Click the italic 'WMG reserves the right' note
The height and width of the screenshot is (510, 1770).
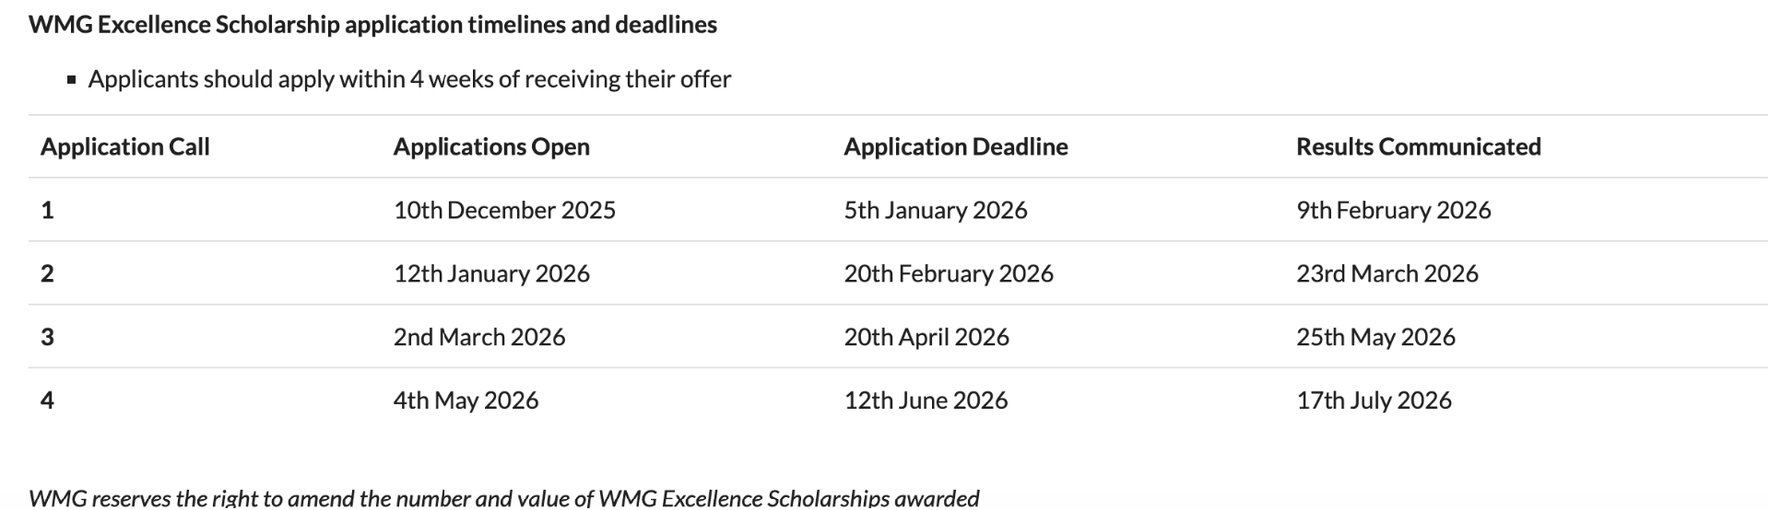pyautogui.click(x=503, y=498)
